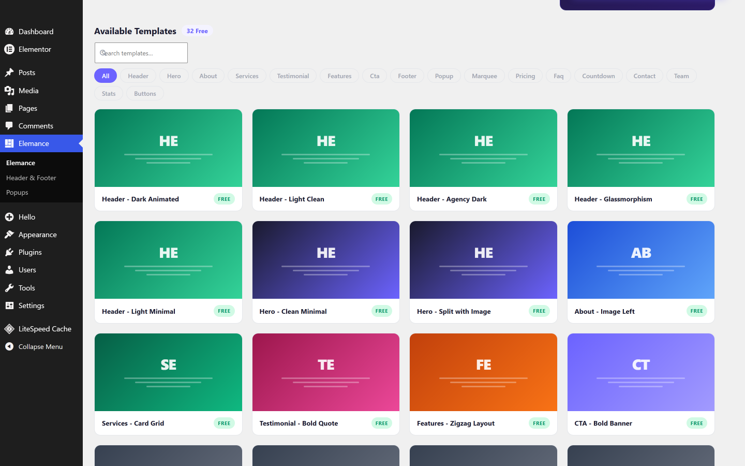Filter templates by Popup
745x466 pixels.
pyautogui.click(x=444, y=76)
